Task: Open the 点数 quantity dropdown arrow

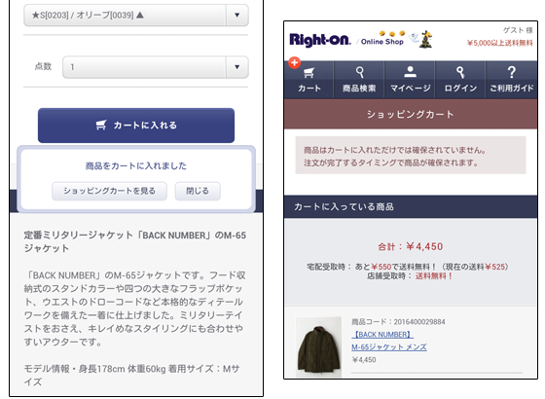Action: click(237, 67)
